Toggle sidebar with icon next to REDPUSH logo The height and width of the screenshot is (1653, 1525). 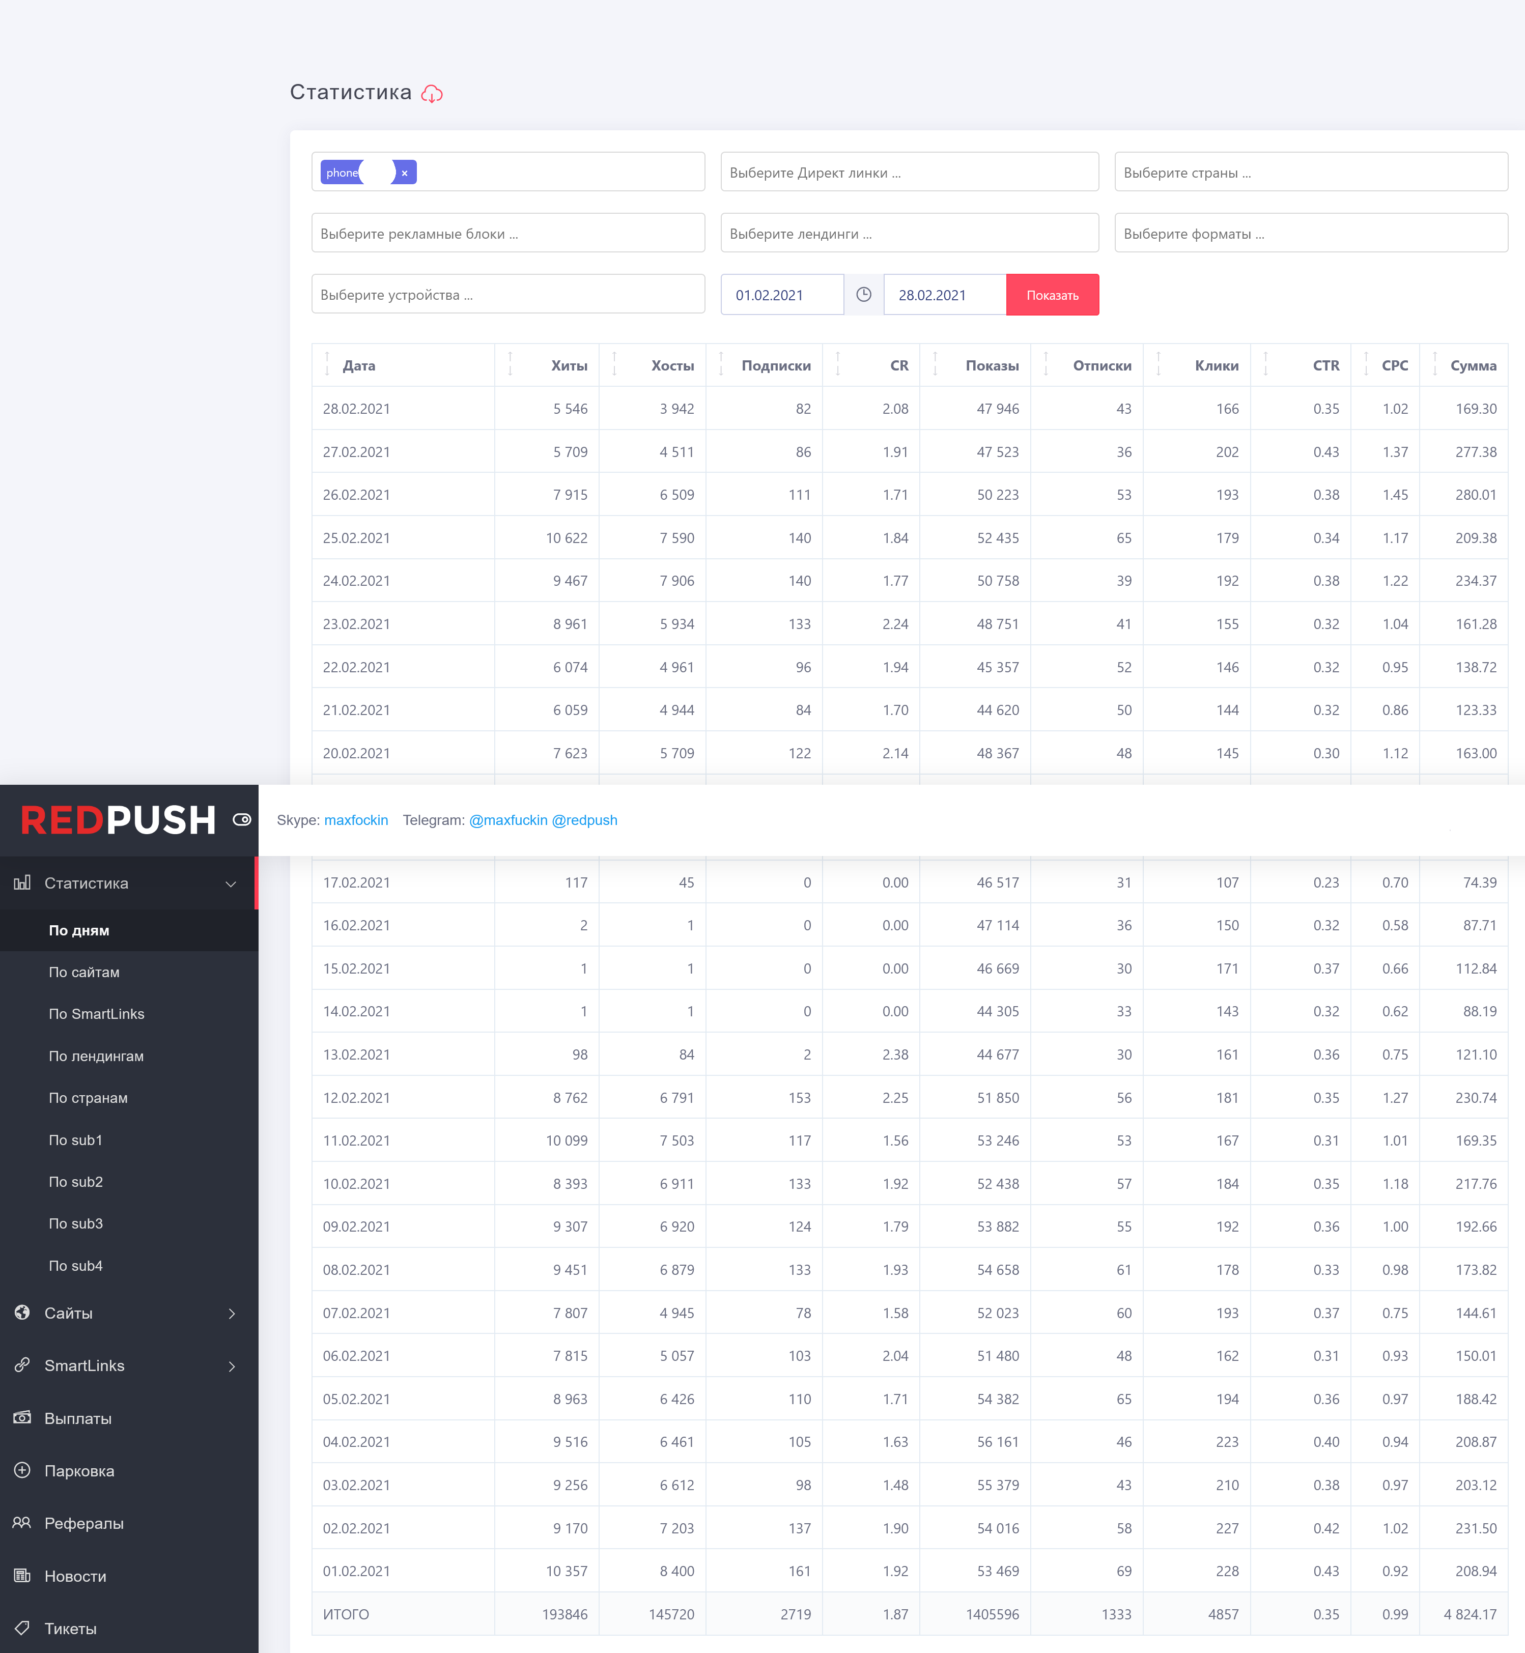tap(242, 819)
